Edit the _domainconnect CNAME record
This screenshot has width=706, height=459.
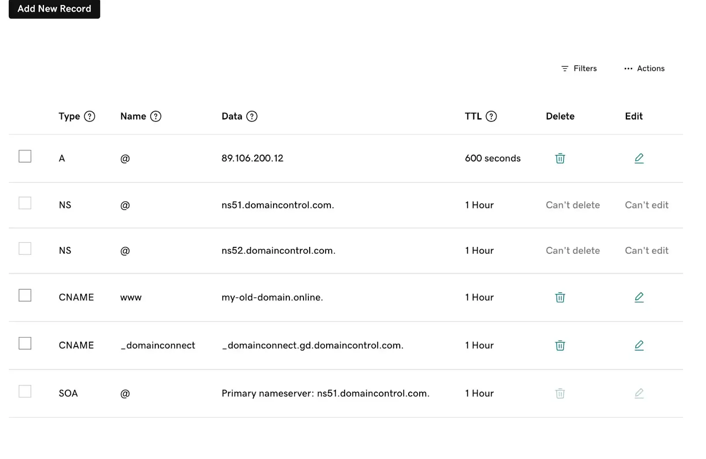click(639, 345)
